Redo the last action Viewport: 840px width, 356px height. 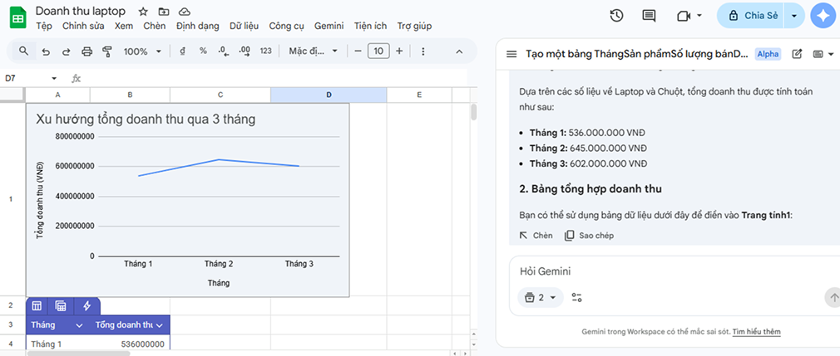click(67, 51)
